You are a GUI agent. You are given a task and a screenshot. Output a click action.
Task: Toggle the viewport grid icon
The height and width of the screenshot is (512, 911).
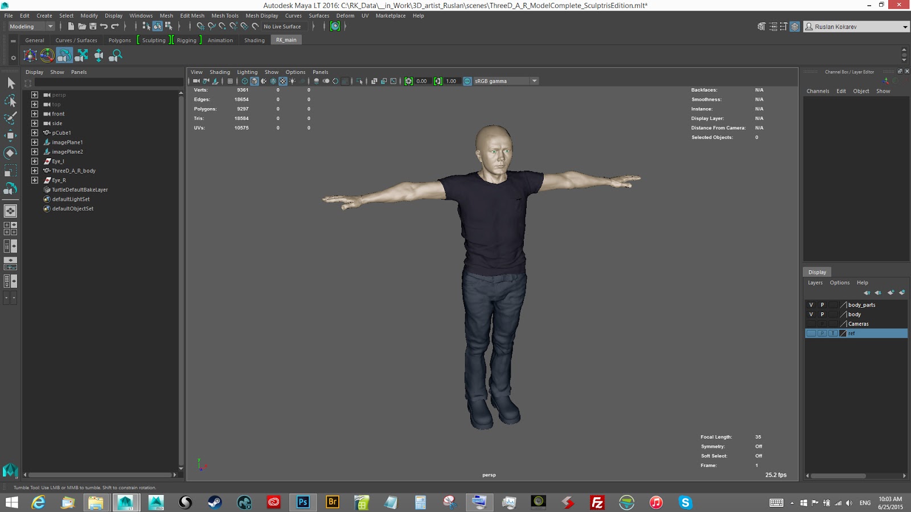[230, 81]
